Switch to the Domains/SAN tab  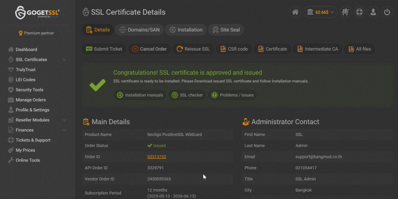point(140,30)
